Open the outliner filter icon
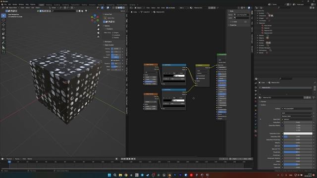Screen dimensions: 317x178 coord(311,8)
